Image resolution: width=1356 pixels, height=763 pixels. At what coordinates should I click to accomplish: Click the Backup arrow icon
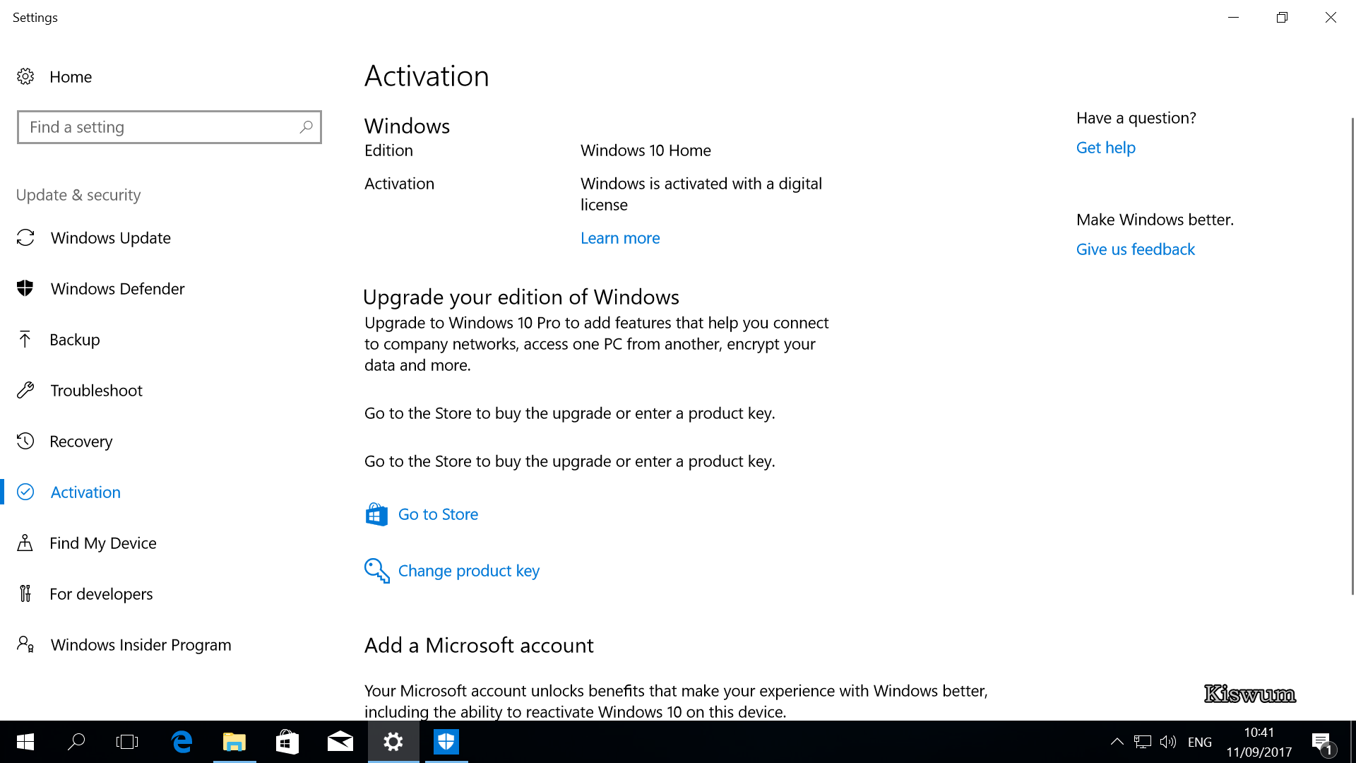(25, 339)
